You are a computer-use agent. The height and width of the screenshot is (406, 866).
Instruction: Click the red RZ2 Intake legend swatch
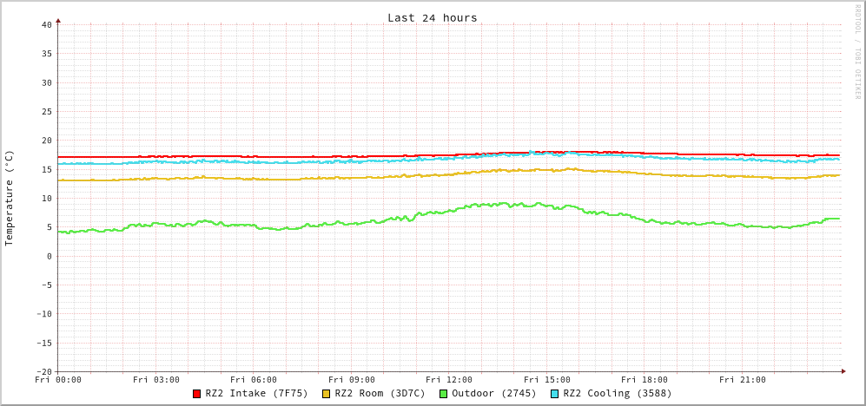[197, 394]
